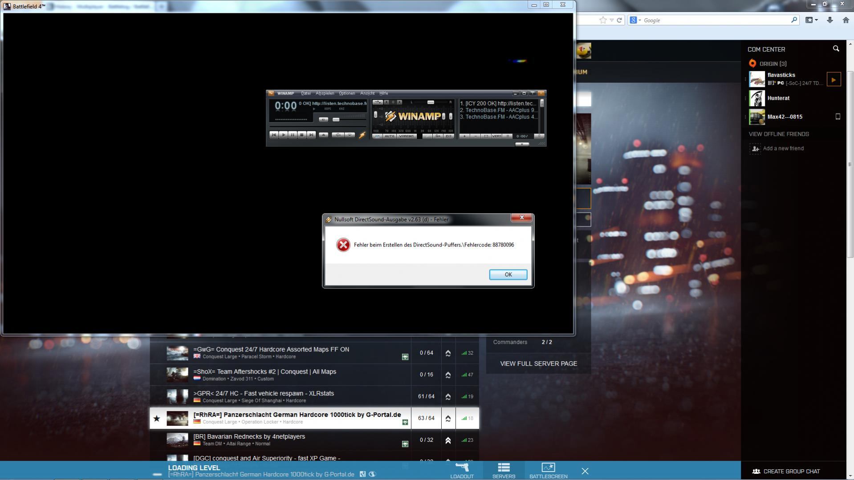Select playlist entry 2 TechnoBase.FM AACplus 9
Viewport: 854px width, 480px height.
point(499,110)
